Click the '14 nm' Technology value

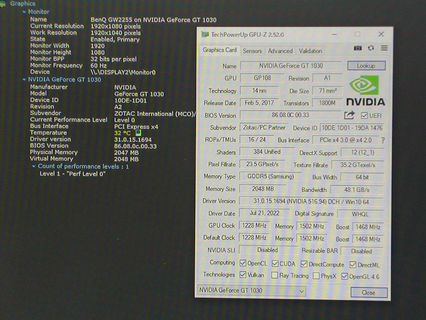click(259, 90)
